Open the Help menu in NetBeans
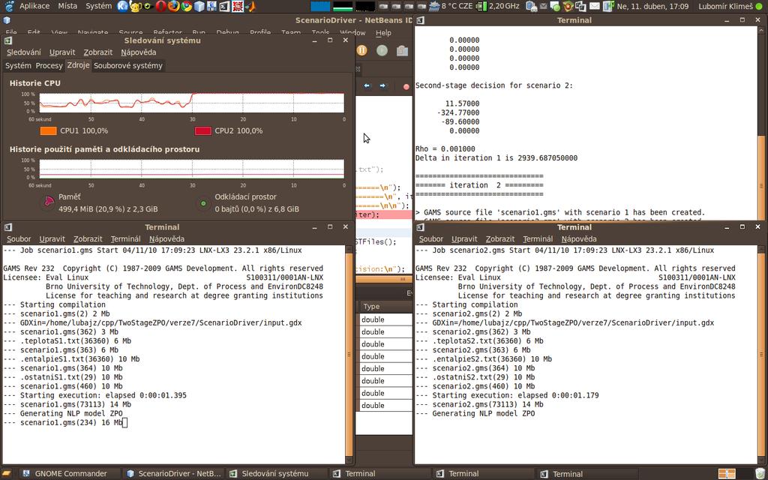The height and width of the screenshot is (480, 768). (x=383, y=33)
